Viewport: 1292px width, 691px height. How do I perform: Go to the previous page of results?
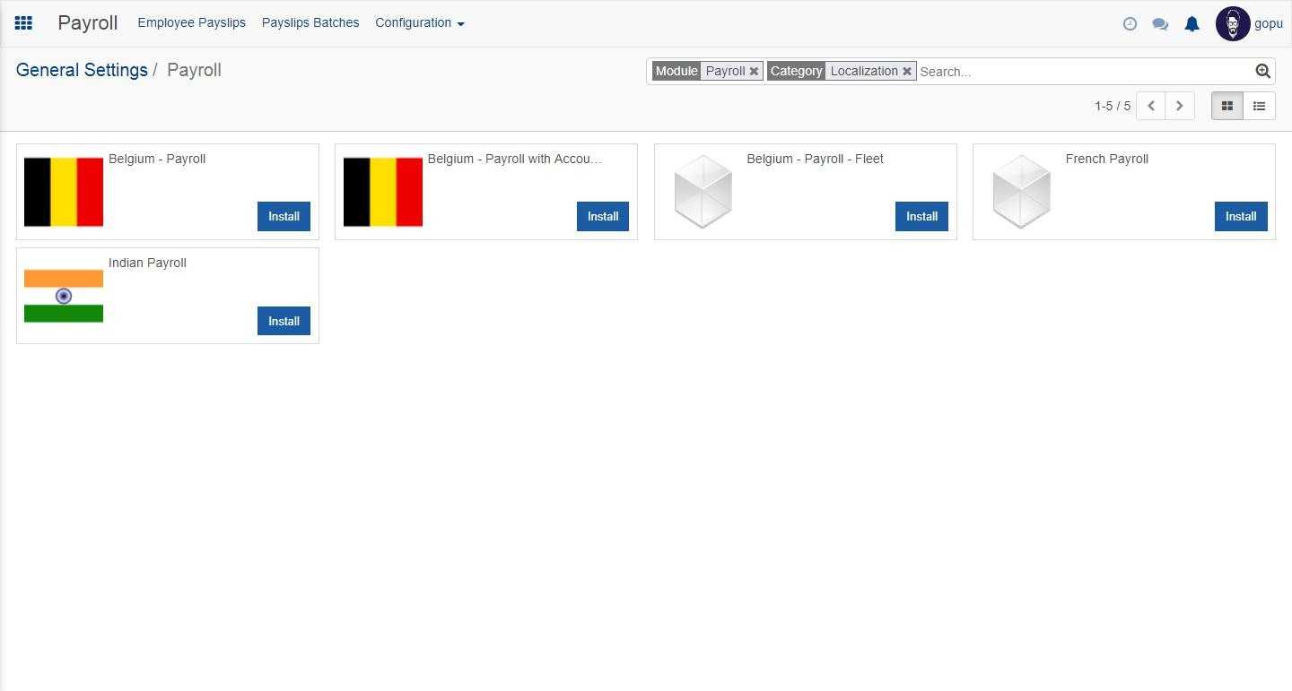coord(1151,106)
